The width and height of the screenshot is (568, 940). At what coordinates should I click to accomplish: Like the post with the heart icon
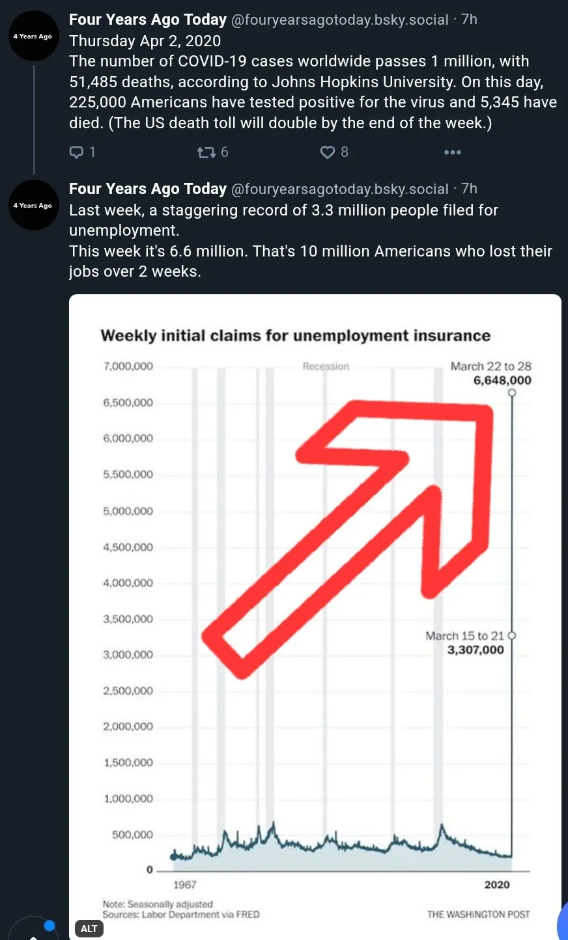pyautogui.click(x=327, y=152)
